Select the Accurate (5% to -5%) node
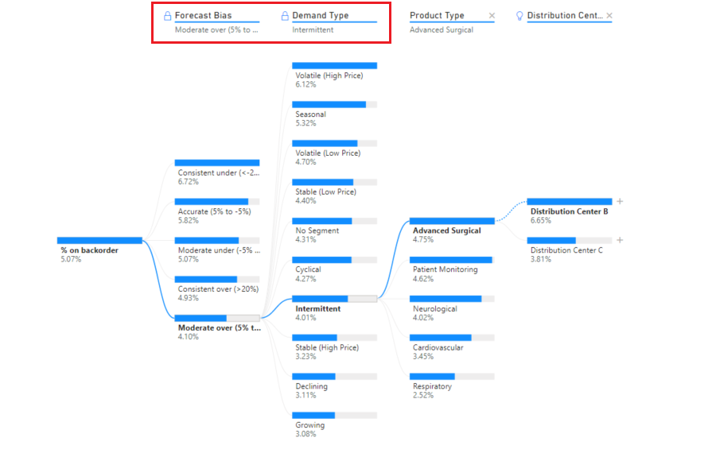 217,211
